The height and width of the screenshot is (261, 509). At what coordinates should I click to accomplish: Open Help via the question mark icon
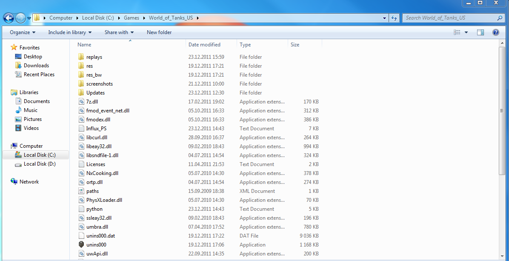tap(496, 32)
